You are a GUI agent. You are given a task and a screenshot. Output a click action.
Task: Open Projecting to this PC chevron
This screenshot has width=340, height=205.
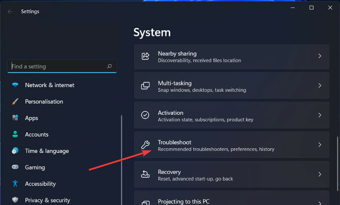320,203
